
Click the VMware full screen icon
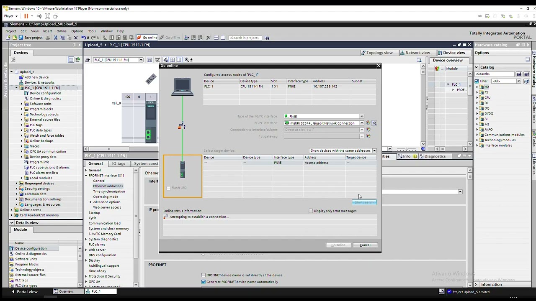[47, 16]
